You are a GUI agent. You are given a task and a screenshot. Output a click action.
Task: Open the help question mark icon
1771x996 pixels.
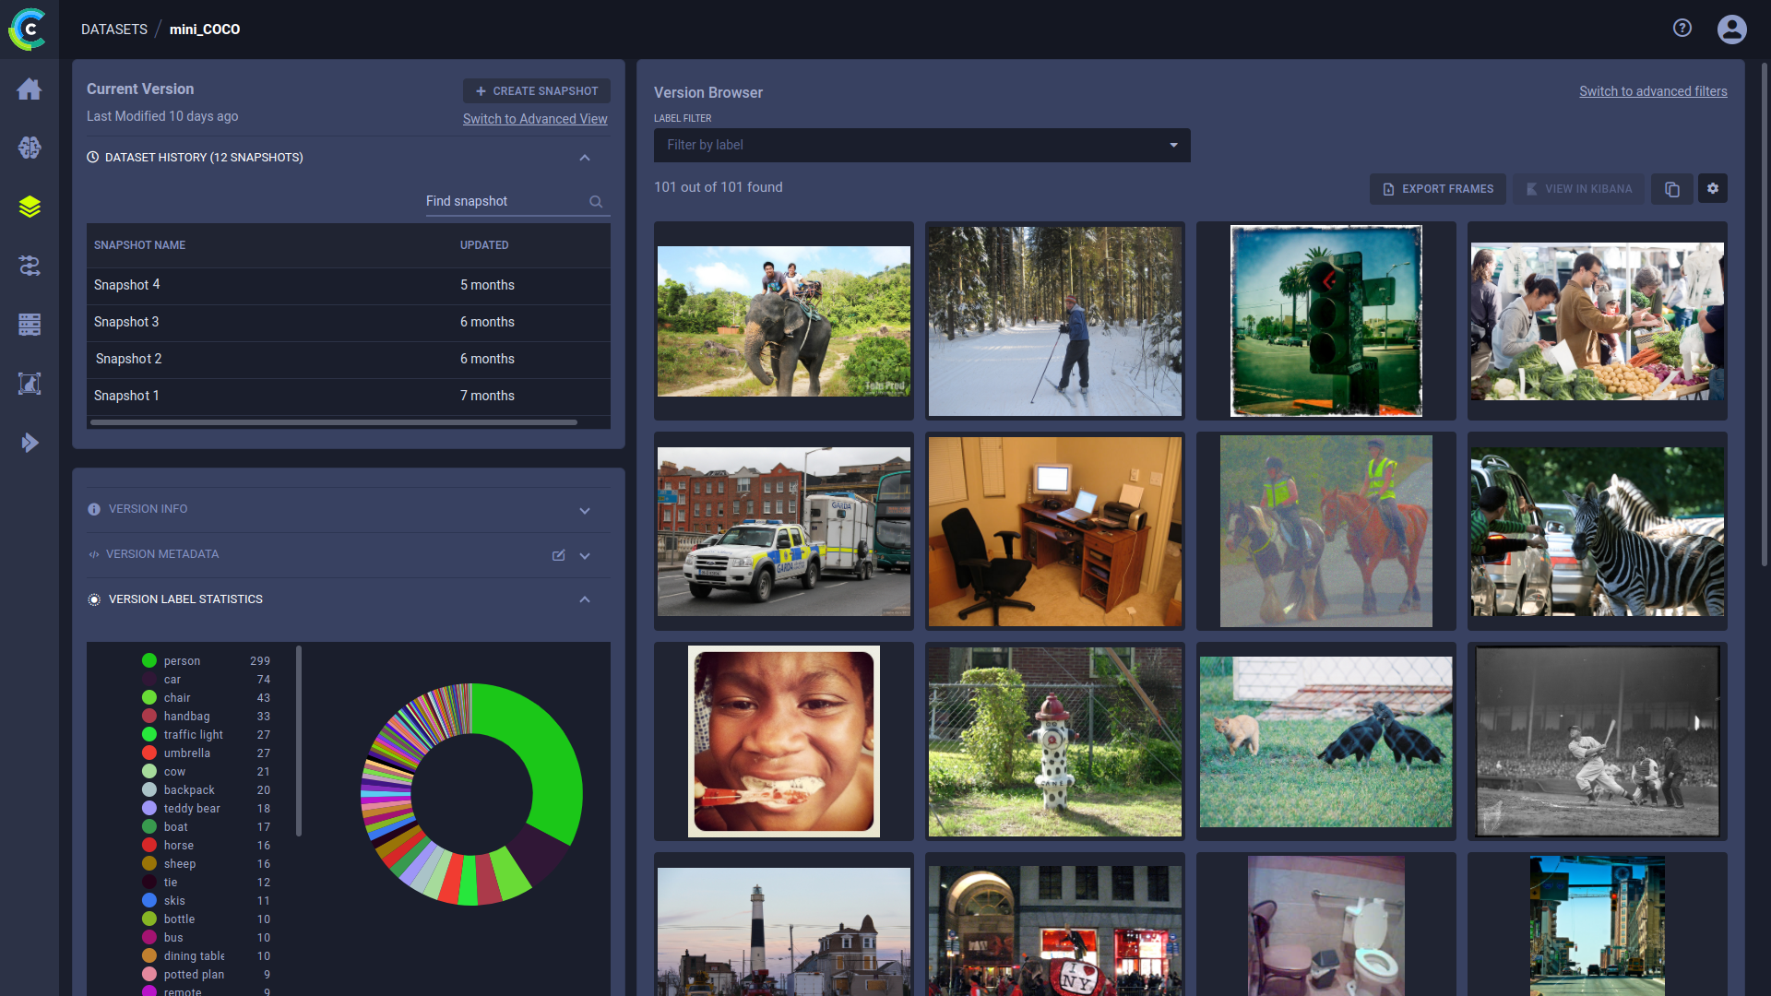tap(1682, 29)
